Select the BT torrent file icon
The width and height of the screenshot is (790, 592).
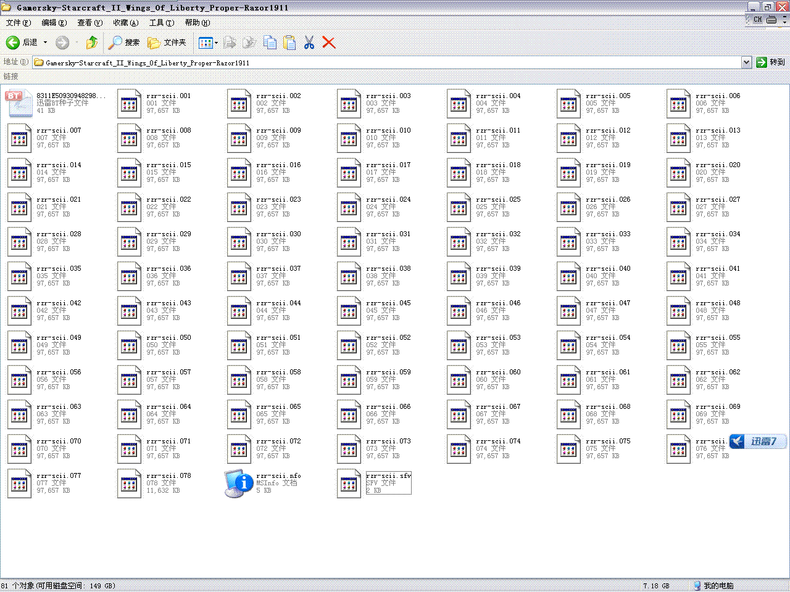coord(19,104)
